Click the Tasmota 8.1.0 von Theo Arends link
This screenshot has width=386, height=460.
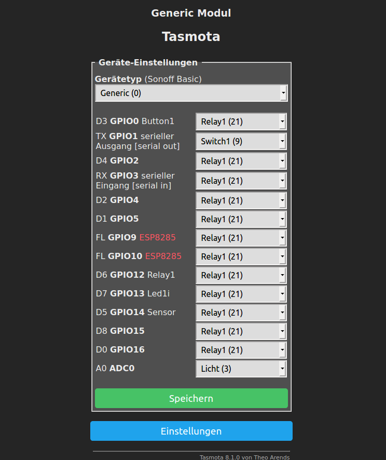coord(244,457)
